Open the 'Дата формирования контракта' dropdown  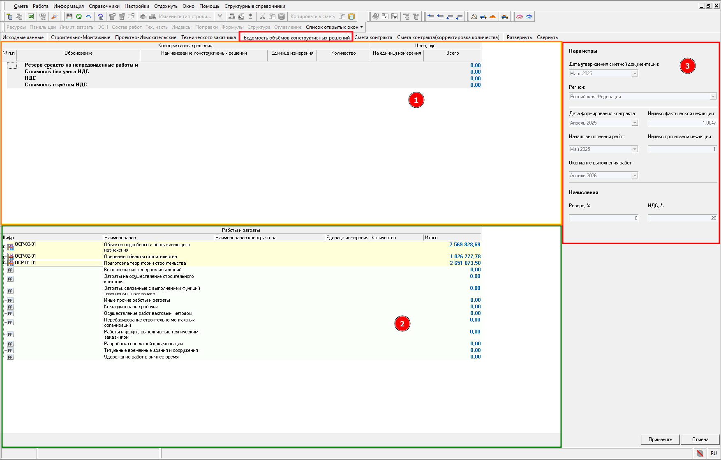[635, 123]
